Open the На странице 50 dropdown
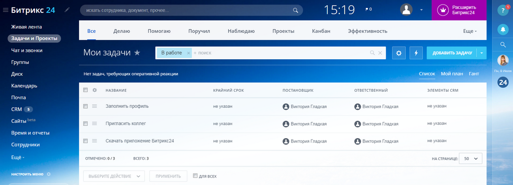 tap(470, 159)
